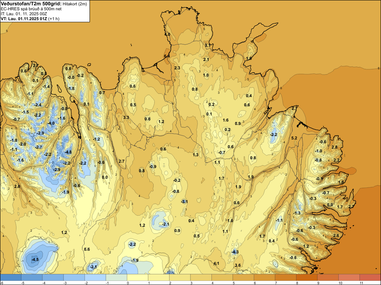Viewport: 381px width, 285px height.
Task: Click the '10' tick label on the legend
Action: (x=340, y=283)
